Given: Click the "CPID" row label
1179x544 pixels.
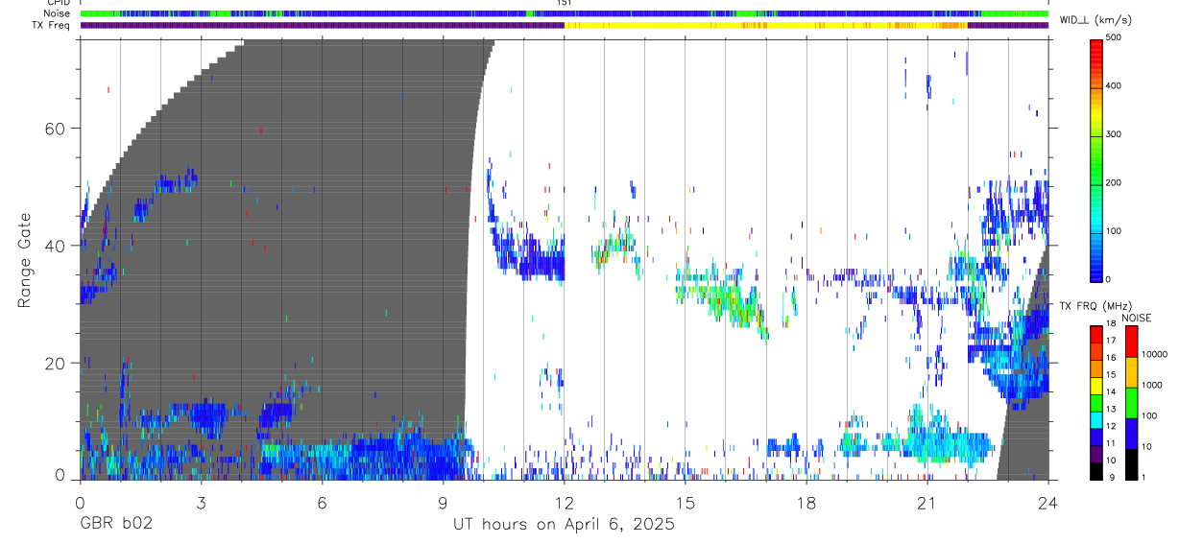Looking at the screenshot, I should click(x=58, y=3).
